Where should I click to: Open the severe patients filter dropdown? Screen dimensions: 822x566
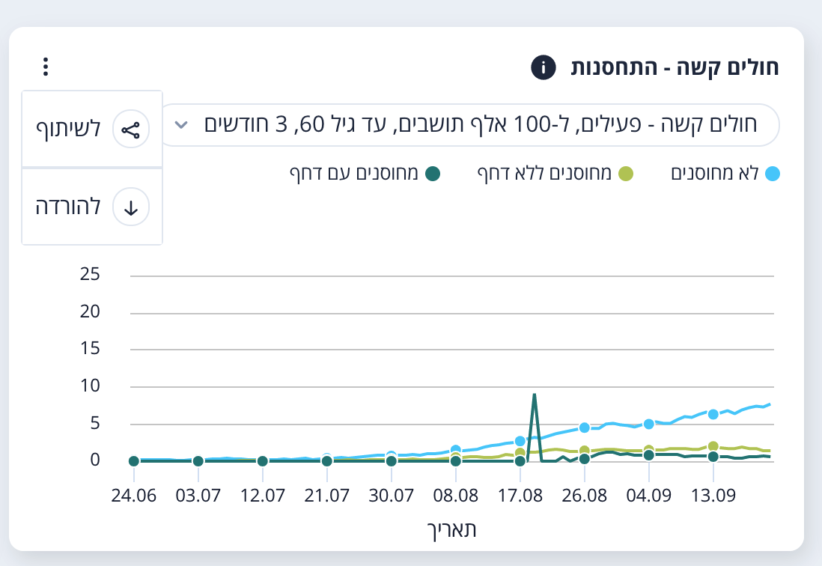coord(479,124)
